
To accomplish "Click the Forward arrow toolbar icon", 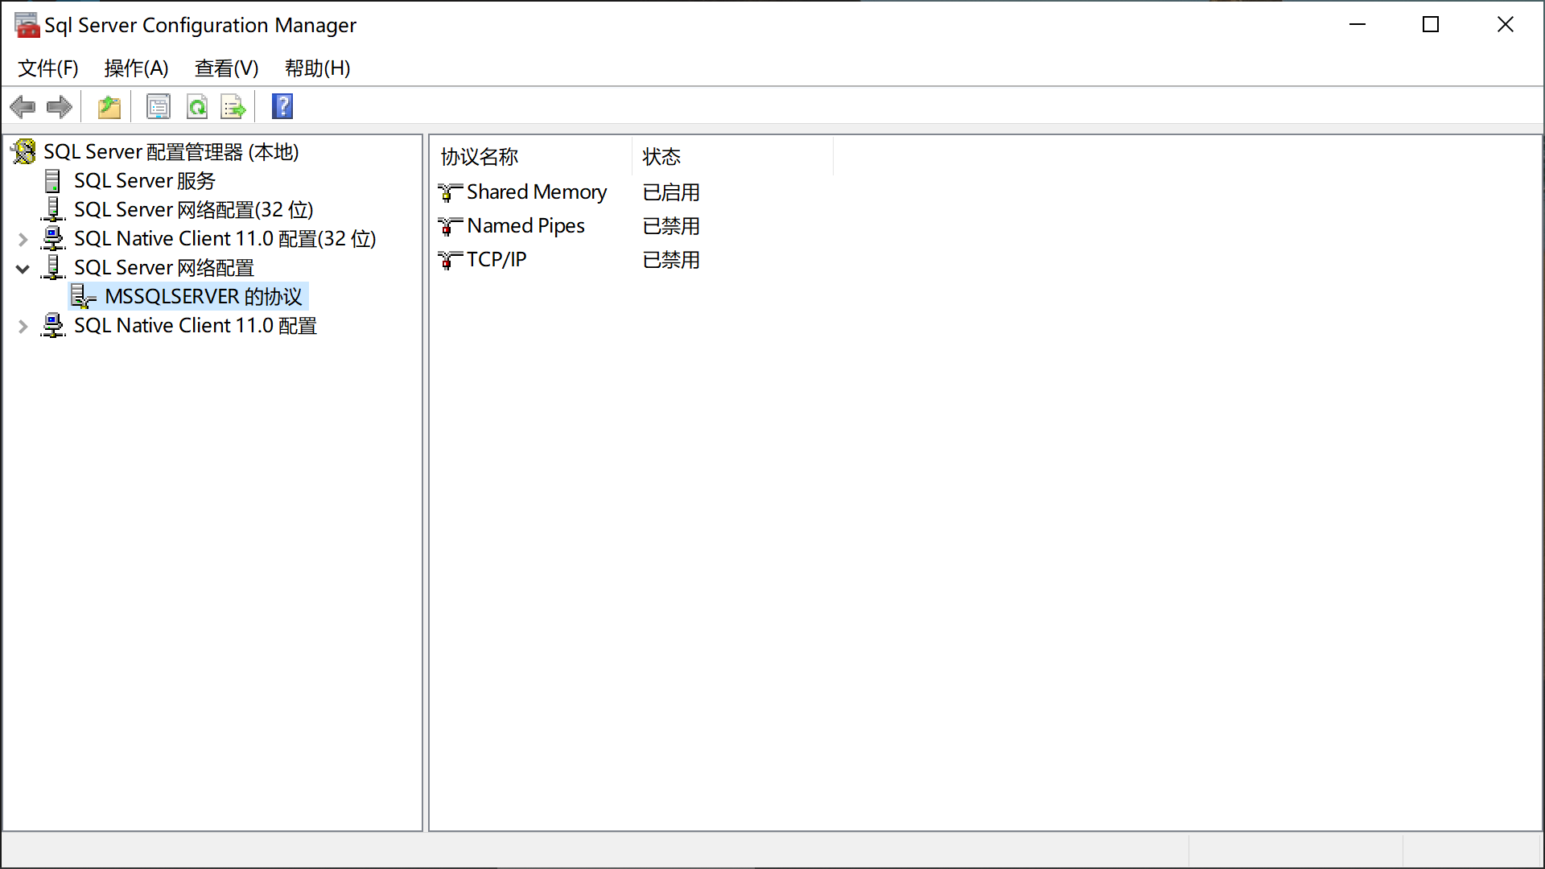I will click(60, 106).
